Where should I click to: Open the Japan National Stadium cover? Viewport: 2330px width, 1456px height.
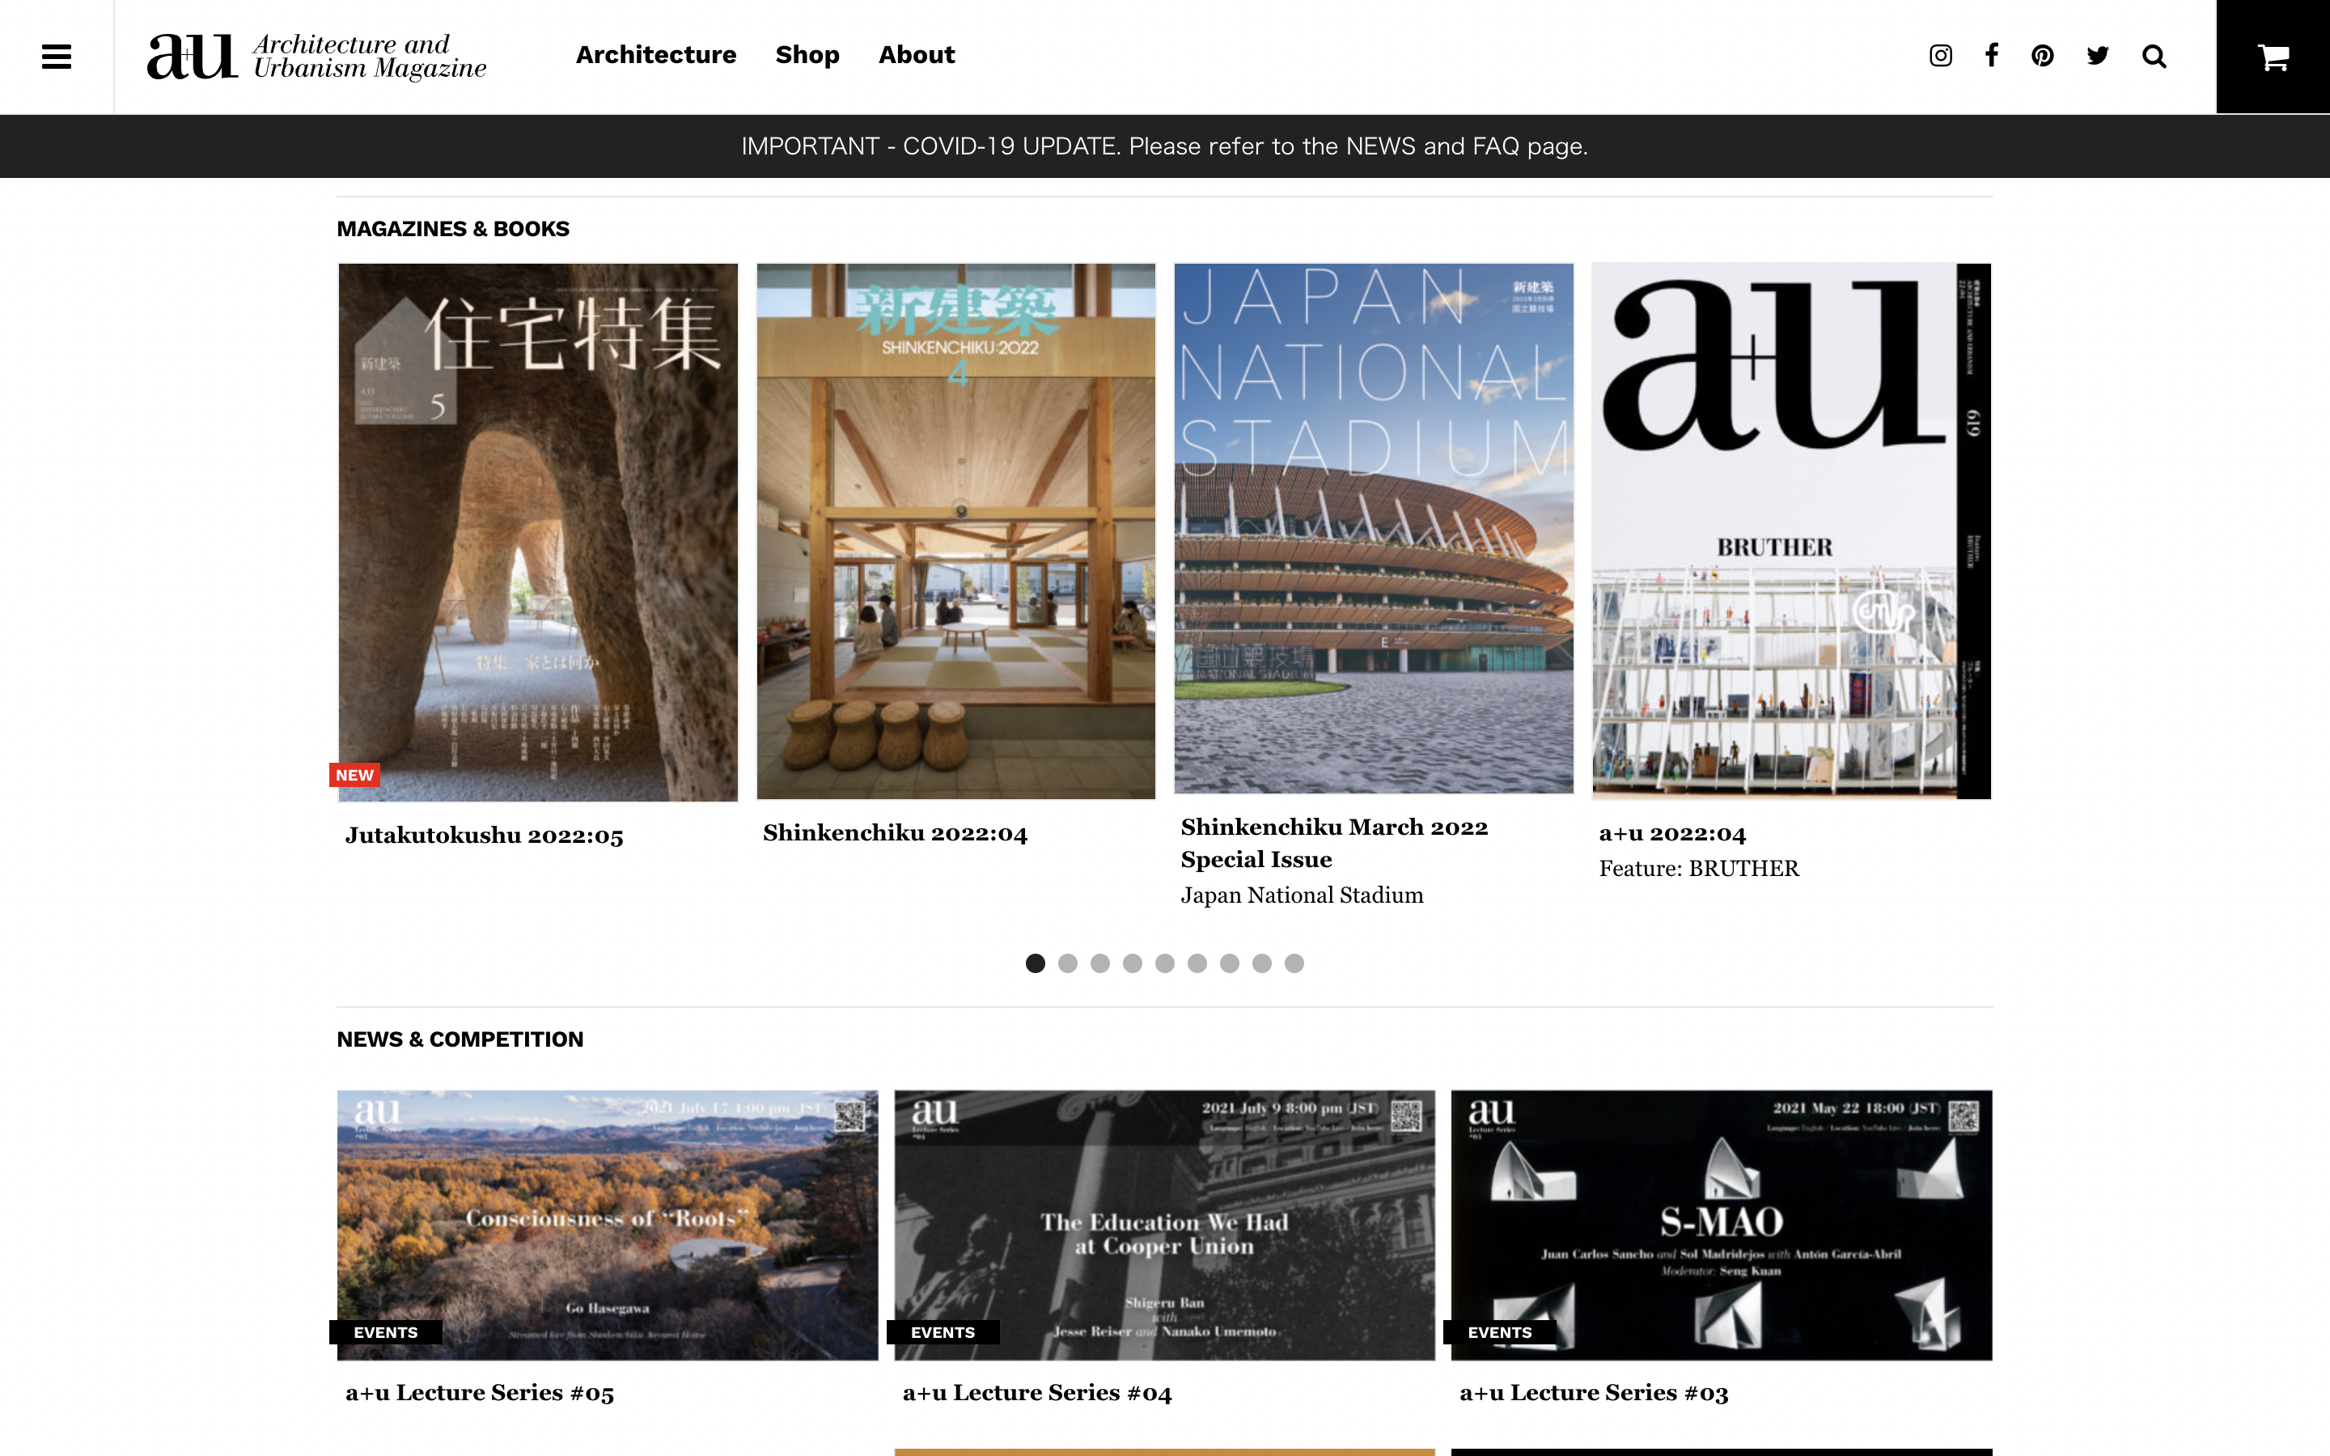click(1373, 527)
